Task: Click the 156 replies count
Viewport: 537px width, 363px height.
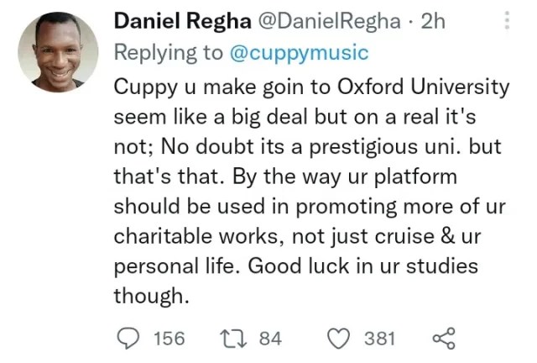Action: 170,339
